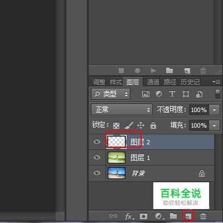Select the 图层 1 layer name

tap(140, 158)
